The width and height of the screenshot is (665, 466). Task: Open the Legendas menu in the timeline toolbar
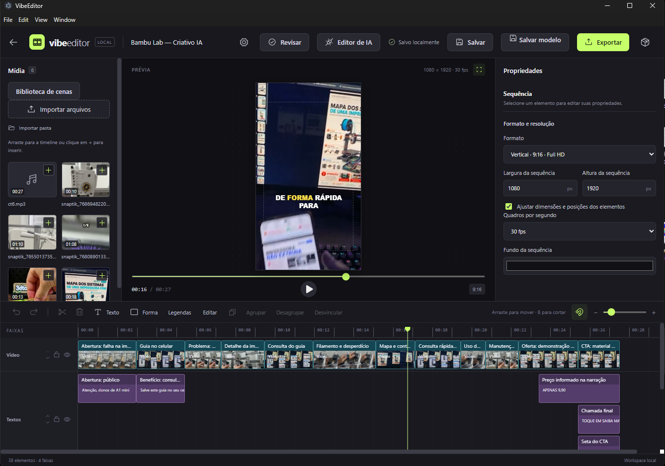179,312
